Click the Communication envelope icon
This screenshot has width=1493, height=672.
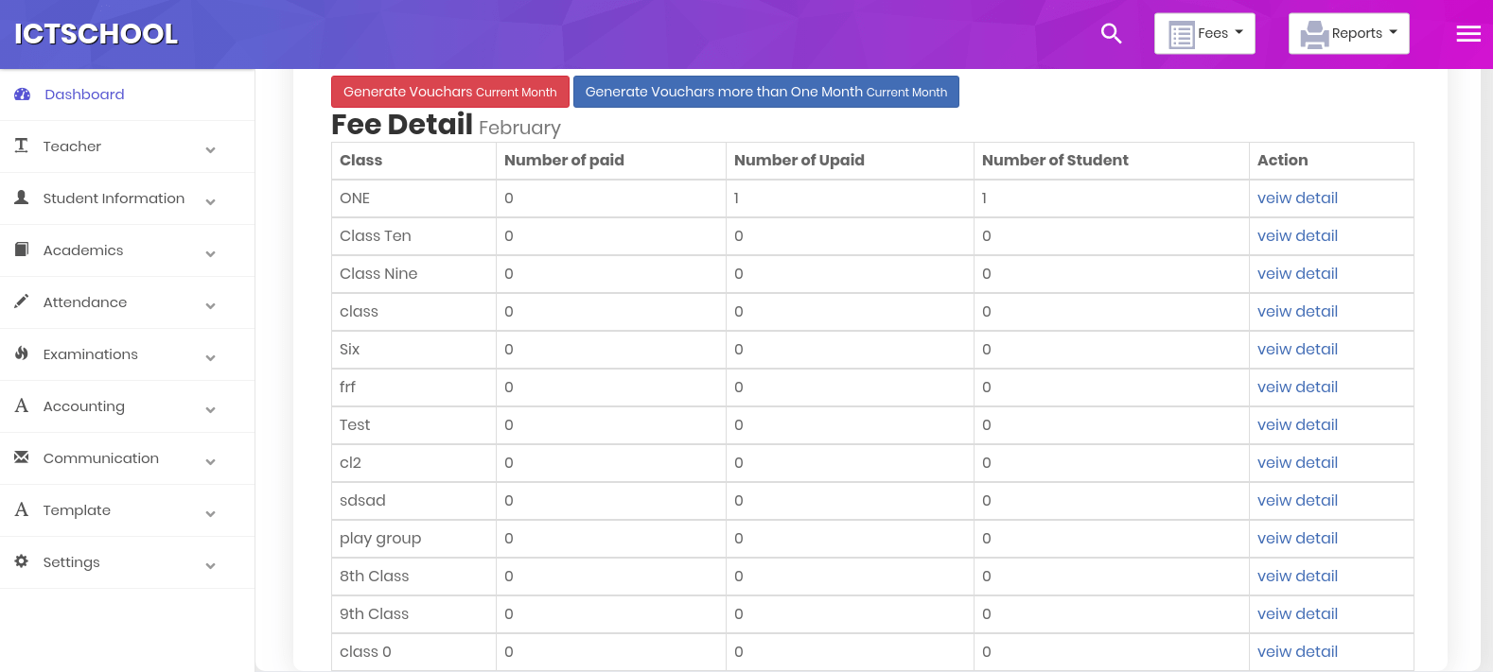(22, 457)
